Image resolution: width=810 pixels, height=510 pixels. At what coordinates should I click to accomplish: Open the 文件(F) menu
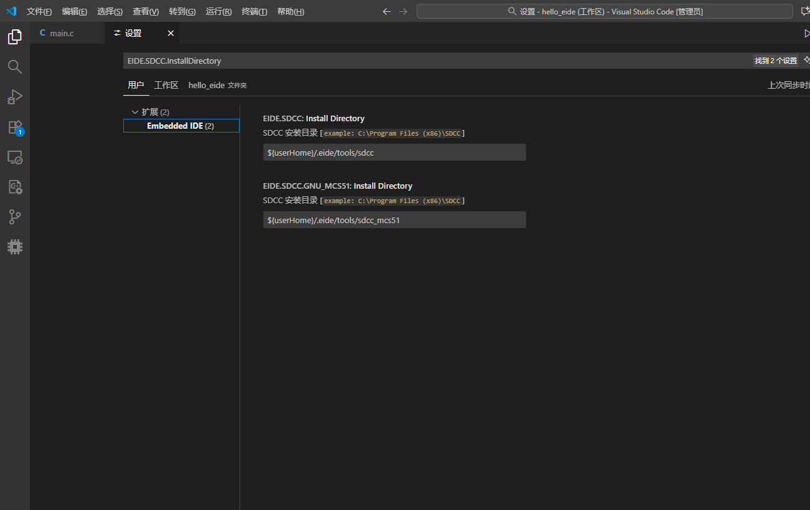point(39,12)
